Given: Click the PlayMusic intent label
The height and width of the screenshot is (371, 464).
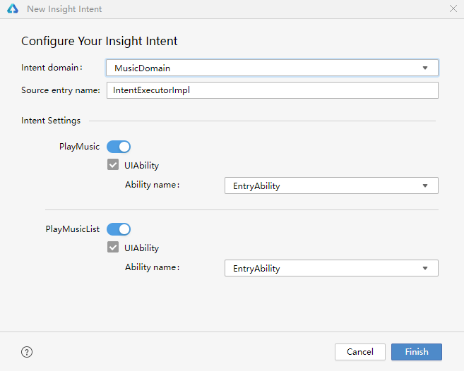Looking at the screenshot, I should [x=80, y=147].
